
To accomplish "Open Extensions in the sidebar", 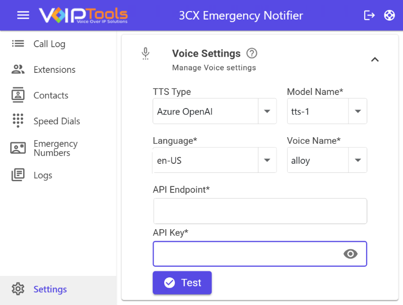I will pos(54,70).
